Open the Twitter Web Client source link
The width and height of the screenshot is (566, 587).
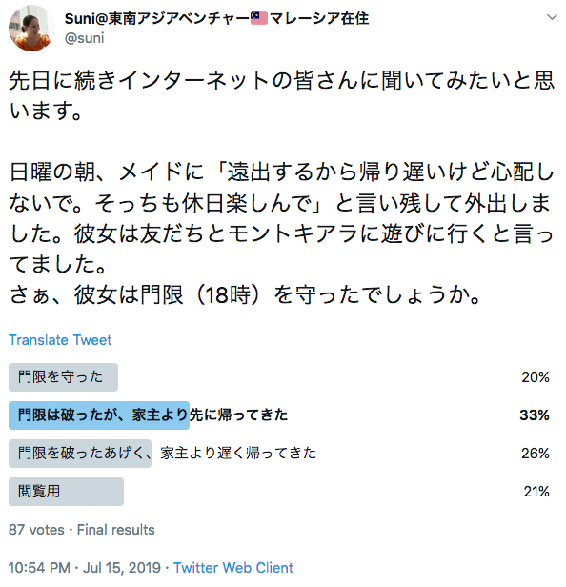click(233, 568)
